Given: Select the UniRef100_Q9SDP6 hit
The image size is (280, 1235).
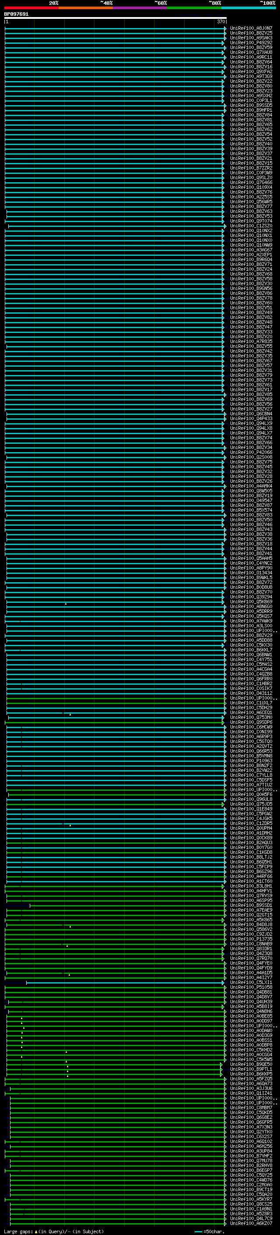Looking at the screenshot, I should 251,722.
